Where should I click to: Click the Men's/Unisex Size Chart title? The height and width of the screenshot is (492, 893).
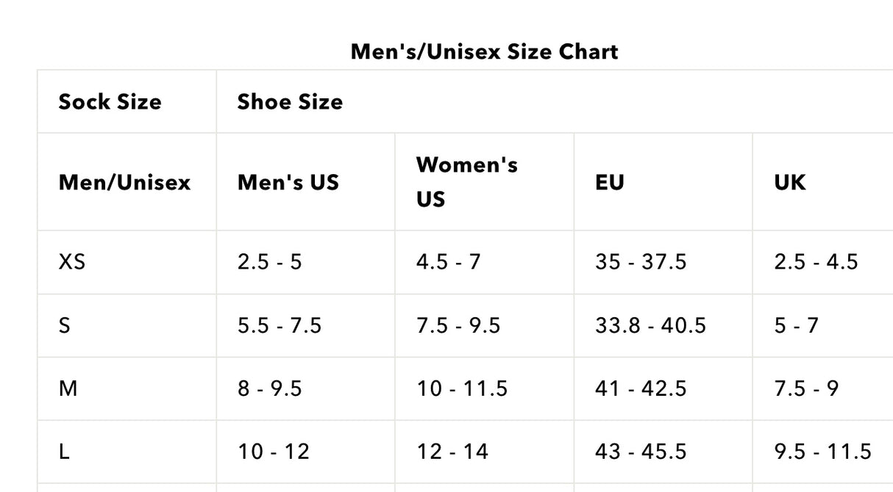pos(484,52)
